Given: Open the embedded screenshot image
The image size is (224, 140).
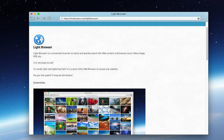Looking at the screenshot, I should click(x=89, y=111).
